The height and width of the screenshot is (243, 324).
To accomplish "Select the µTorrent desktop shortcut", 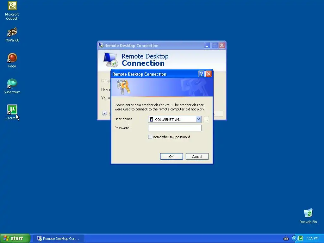I will pos(12,112).
